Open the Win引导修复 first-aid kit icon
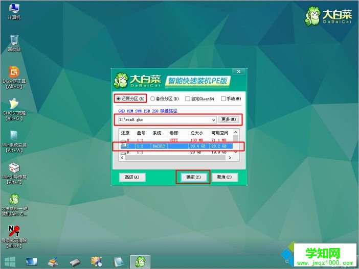Viewport: 359px width, 269px height. point(14,173)
